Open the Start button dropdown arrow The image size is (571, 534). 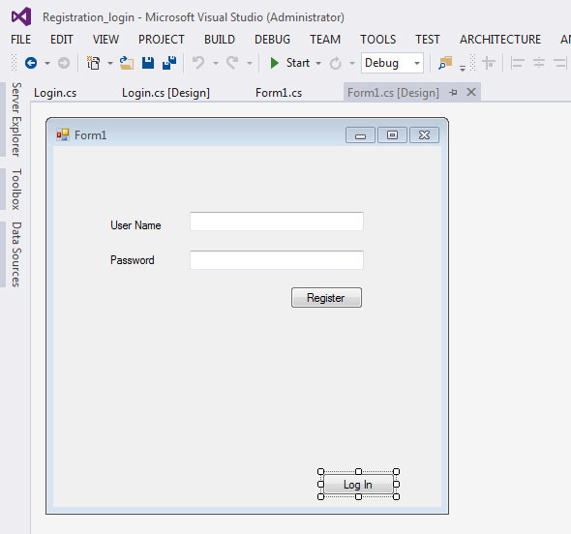(318, 63)
